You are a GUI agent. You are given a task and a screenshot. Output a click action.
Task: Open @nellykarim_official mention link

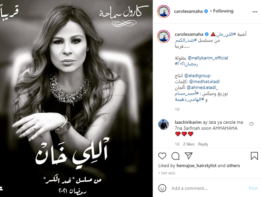pos(208,58)
